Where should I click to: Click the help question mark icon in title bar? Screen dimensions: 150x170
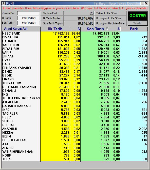point(4,3)
